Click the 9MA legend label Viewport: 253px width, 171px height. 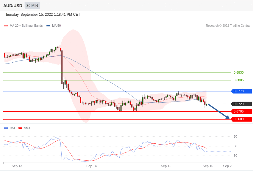pyautogui.click(x=27, y=128)
